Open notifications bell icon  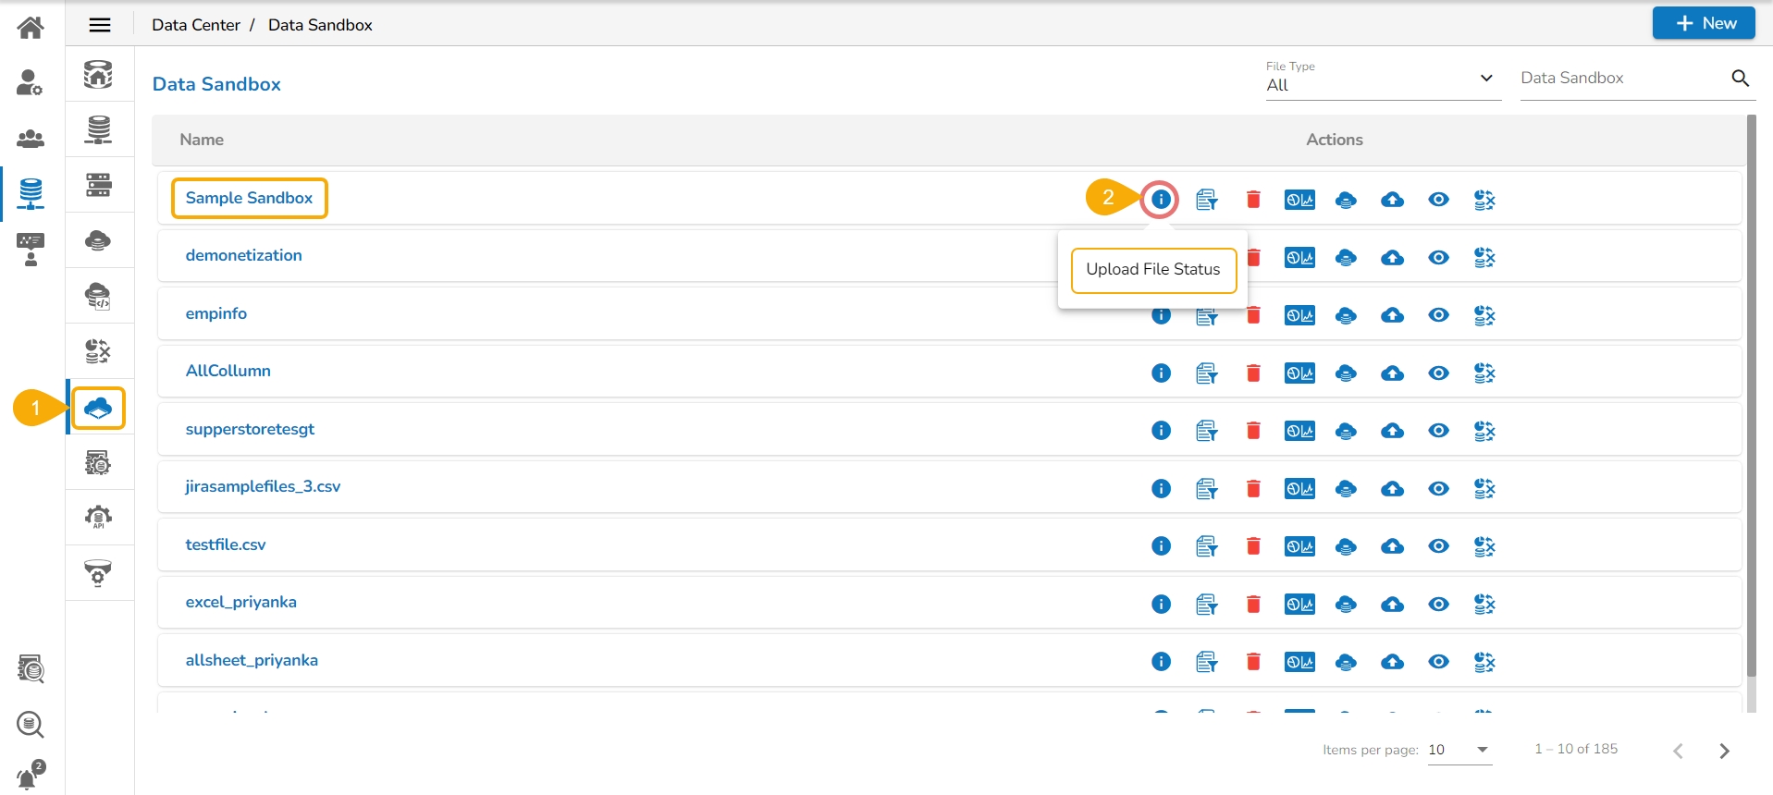coord(29,777)
